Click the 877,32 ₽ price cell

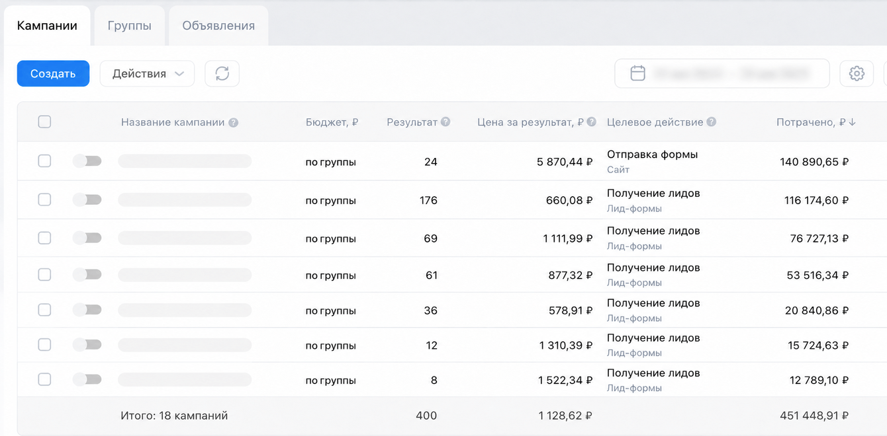pos(571,275)
